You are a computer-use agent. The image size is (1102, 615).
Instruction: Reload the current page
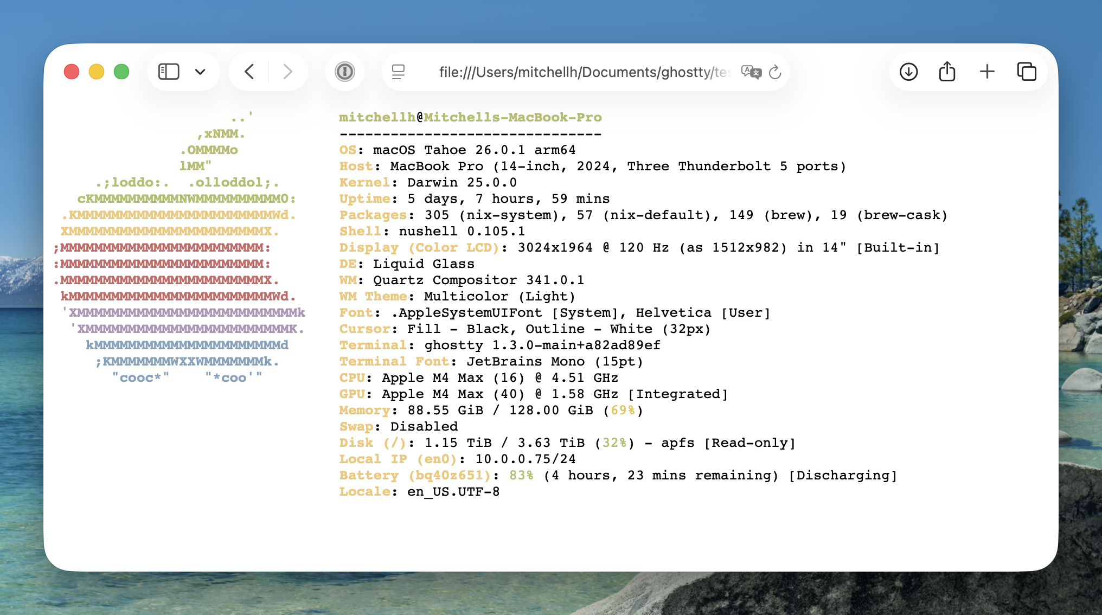coord(775,72)
